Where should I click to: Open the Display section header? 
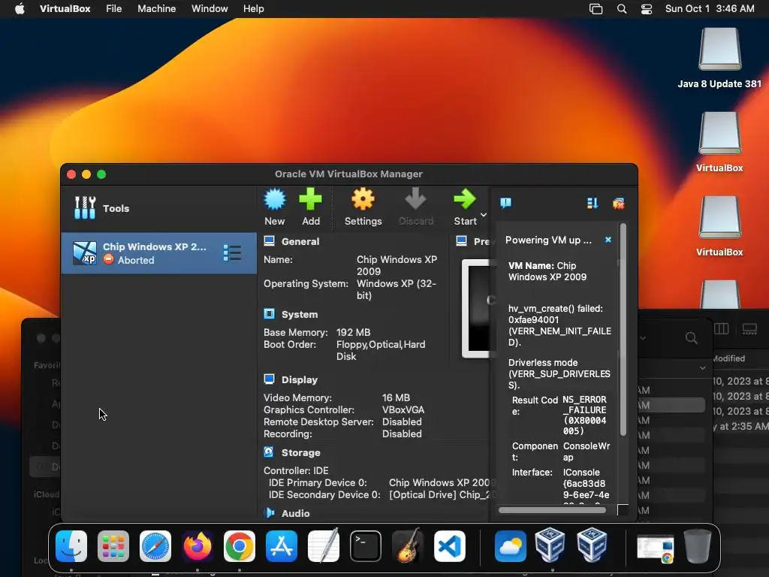click(x=300, y=379)
